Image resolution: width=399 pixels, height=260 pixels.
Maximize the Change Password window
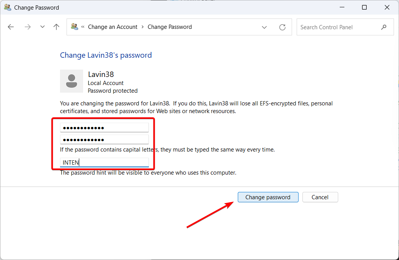364,7
